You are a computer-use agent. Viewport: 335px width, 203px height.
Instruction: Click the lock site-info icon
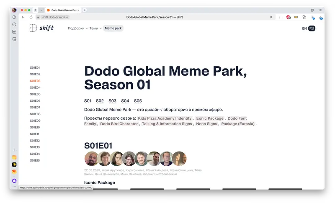point(38,17)
